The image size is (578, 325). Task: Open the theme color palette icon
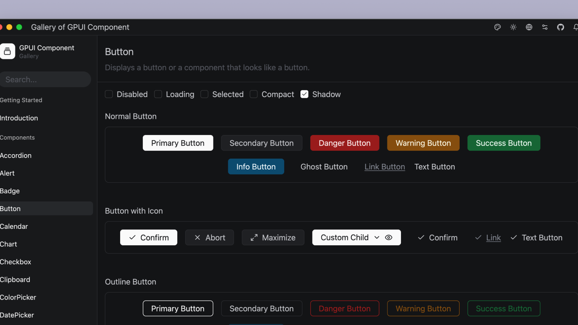[497, 27]
